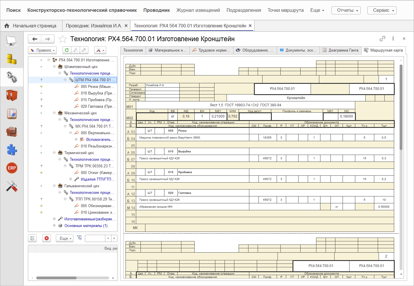Collapse the Термический цех node
The image size is (414, 286).
54,153
